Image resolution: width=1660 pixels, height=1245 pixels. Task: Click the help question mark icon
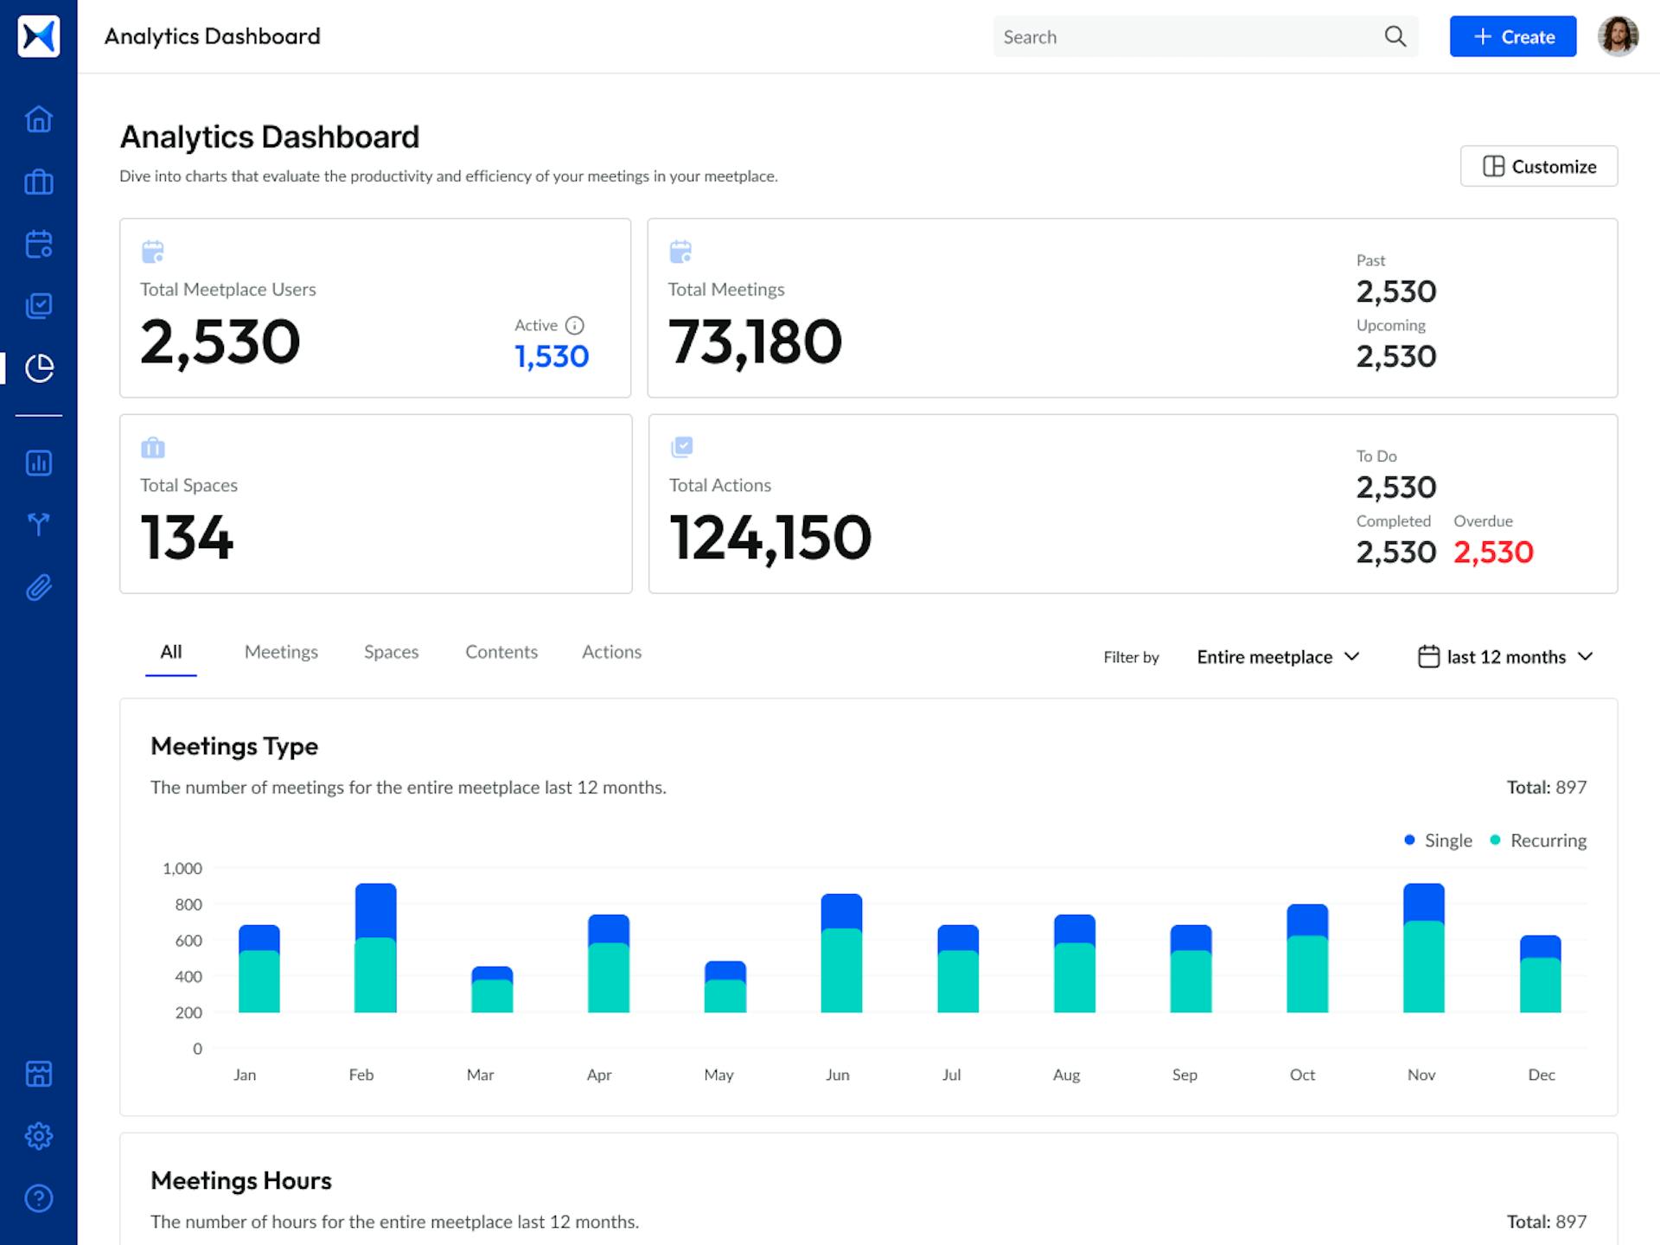click(x=39, y=1198)
